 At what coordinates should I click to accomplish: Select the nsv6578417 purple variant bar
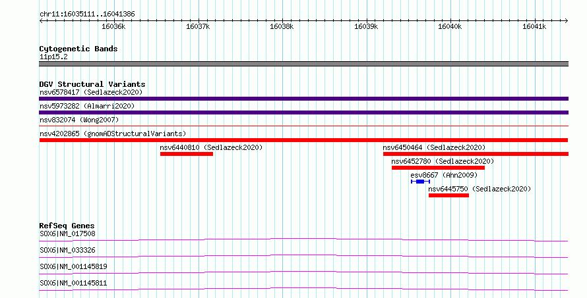pos(303,99)
